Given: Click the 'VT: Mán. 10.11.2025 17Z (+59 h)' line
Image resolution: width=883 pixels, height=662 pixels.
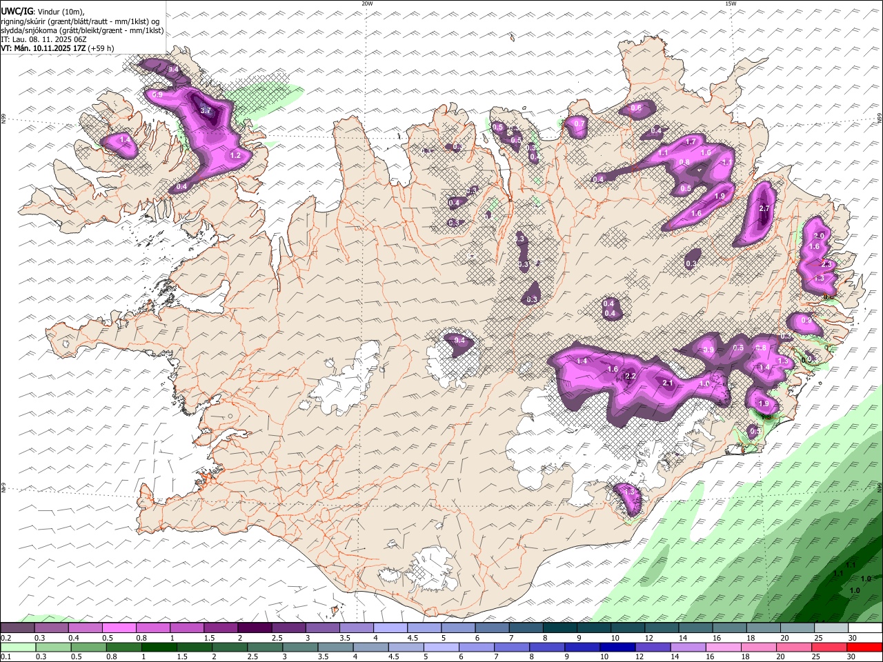Looking at the screenshot, I should click(57, 48).
